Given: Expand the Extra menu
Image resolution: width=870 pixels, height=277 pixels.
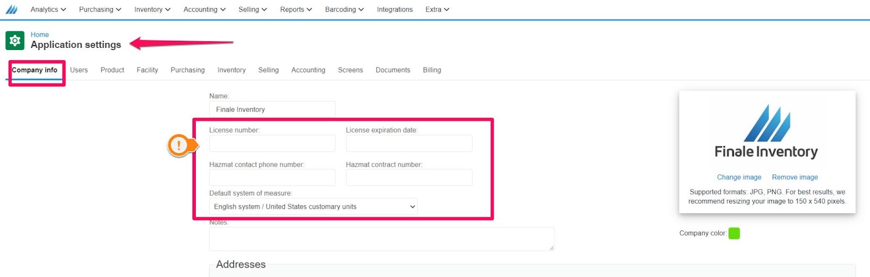Looking at the screenshot, I should pos(437,9).
